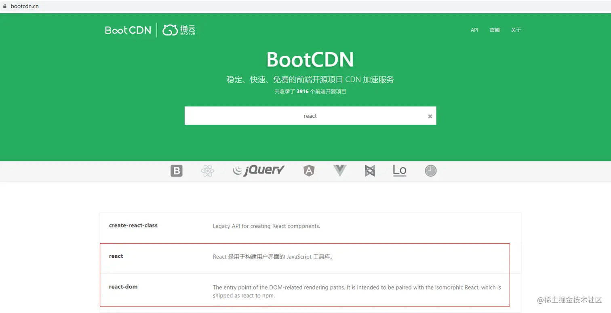Click the bootcdn.cn address bar URL
The image size is (611, 313).
tap(25, 6)
